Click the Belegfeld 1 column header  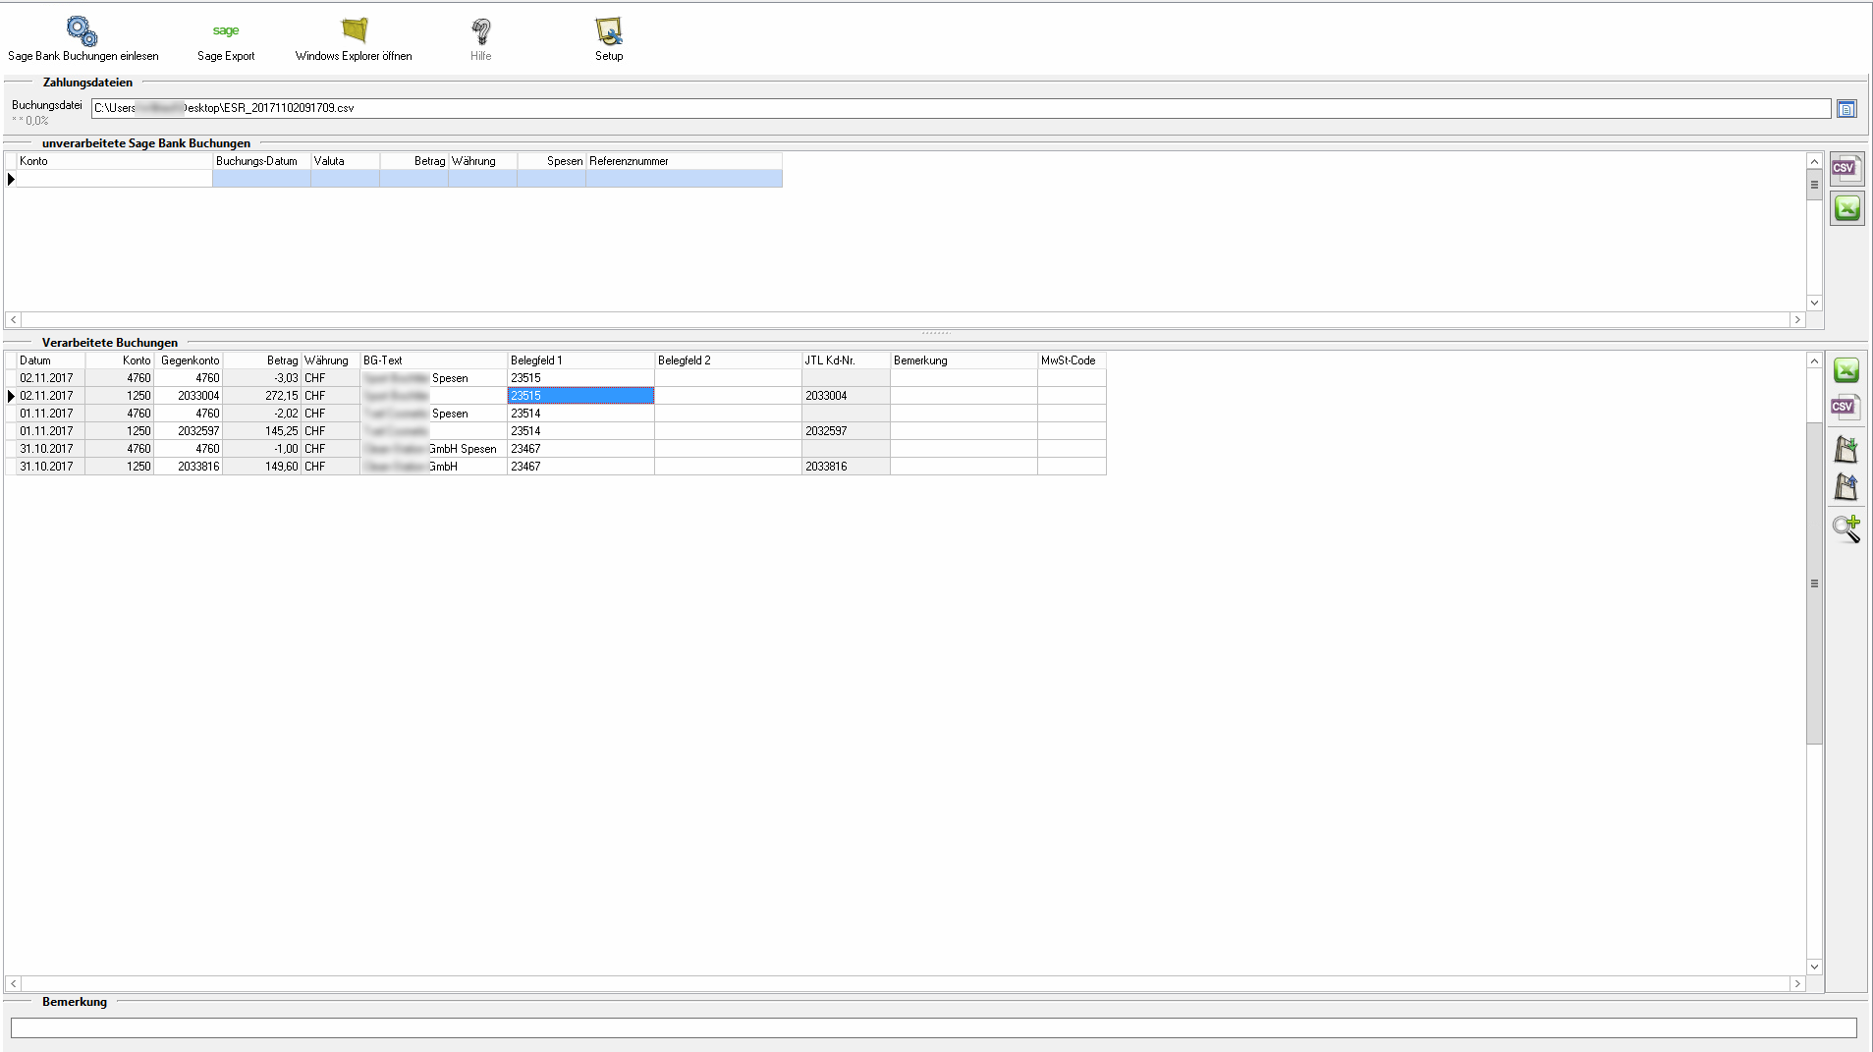[x=579, y=360]
